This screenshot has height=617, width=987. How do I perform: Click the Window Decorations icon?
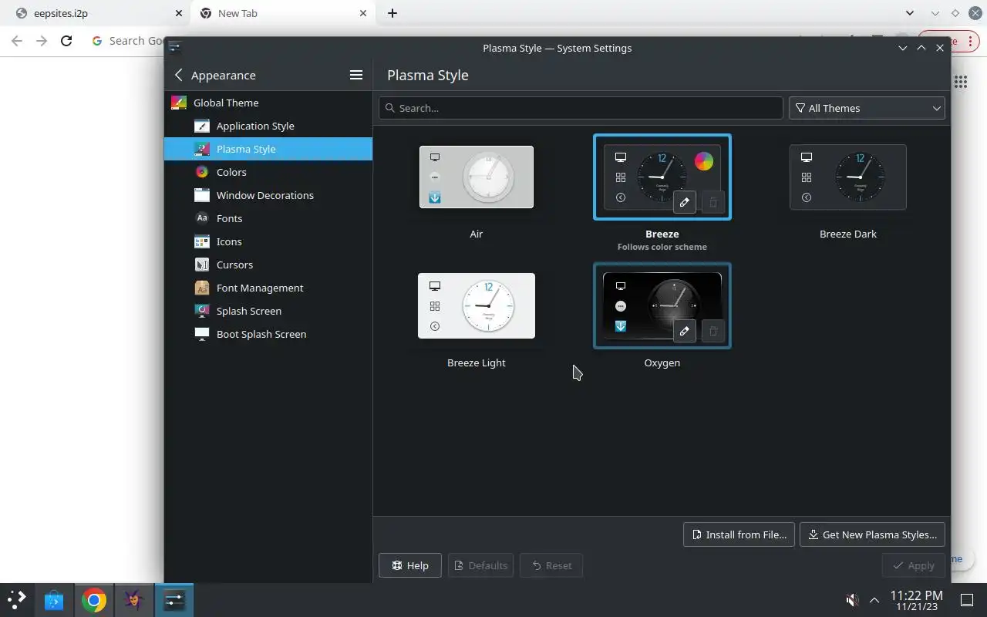[202, 195]
